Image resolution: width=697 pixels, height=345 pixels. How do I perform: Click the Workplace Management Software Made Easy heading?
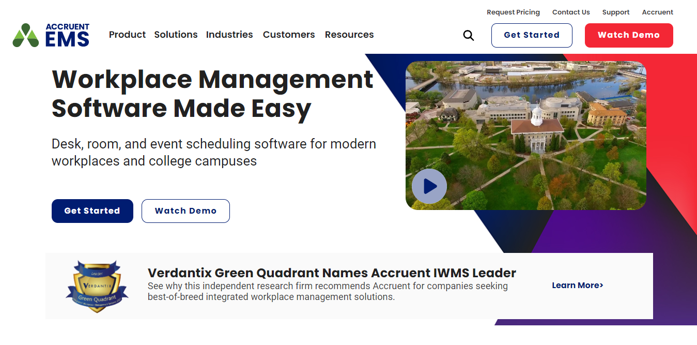(212, 94)
